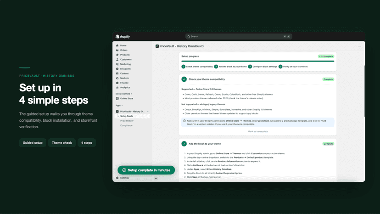
Task: Click the Customers person icon
Action: [x=117, y=59]
